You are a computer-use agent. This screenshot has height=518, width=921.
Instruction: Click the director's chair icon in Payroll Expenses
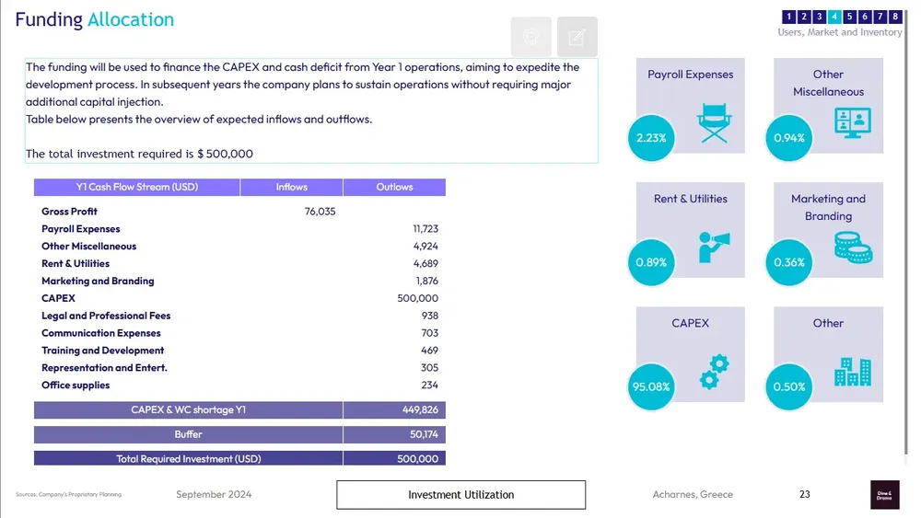[715, 123]
